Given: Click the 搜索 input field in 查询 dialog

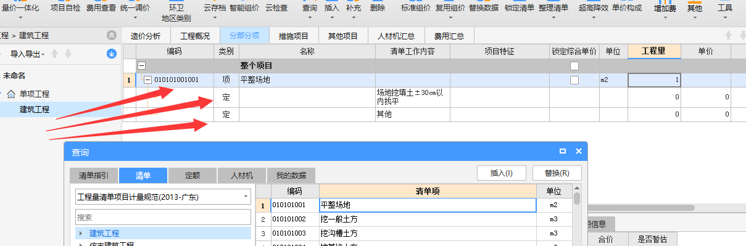Looking at the screenshot, I should (x=164, y=217).
